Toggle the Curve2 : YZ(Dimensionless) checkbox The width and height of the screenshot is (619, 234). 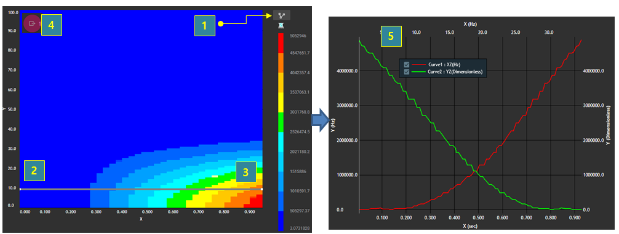point(406,72)
